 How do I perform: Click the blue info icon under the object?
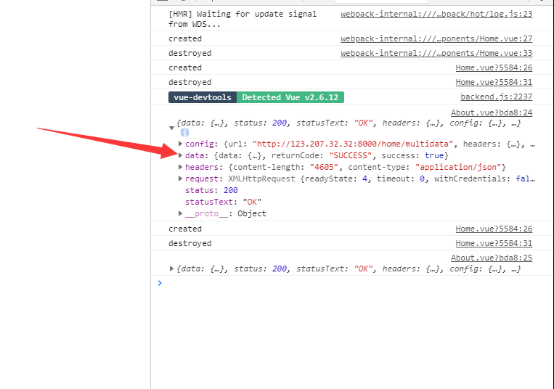184,133
